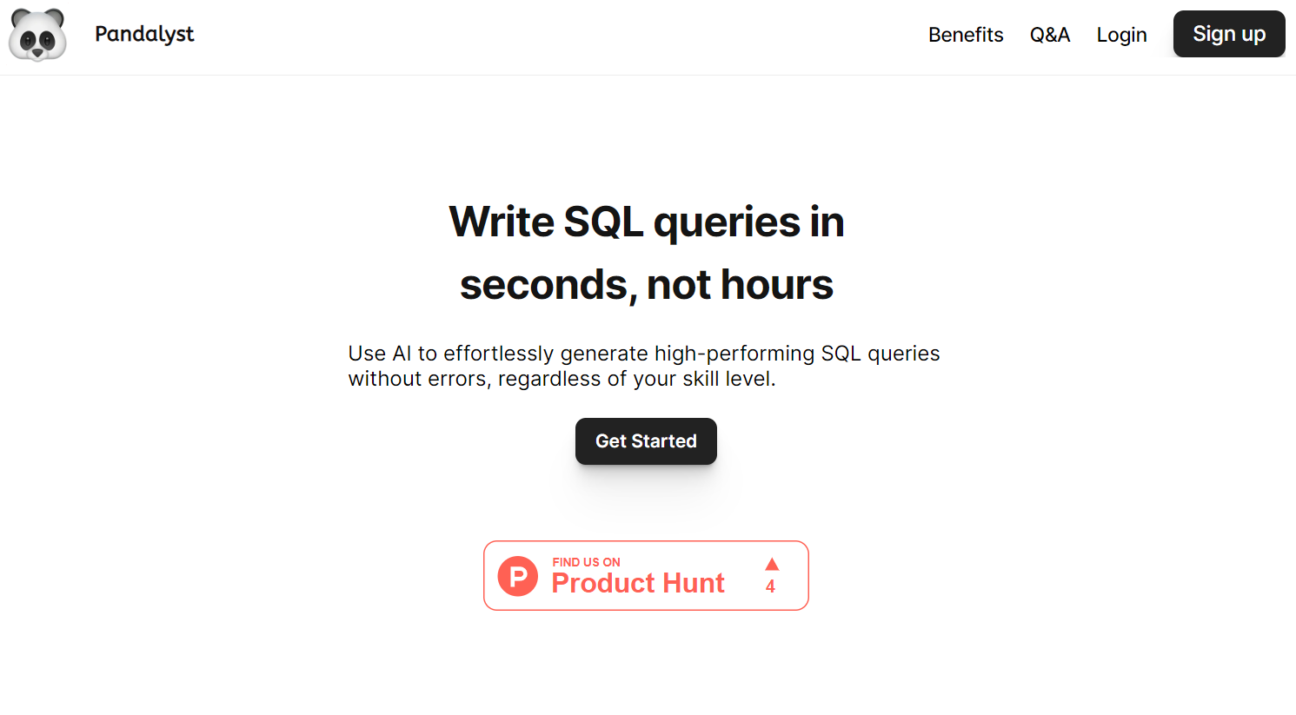This screenshot has height=715, width=1296.
Task: Click the word "SQL" in the headline
Action: [x=603, y=222]
